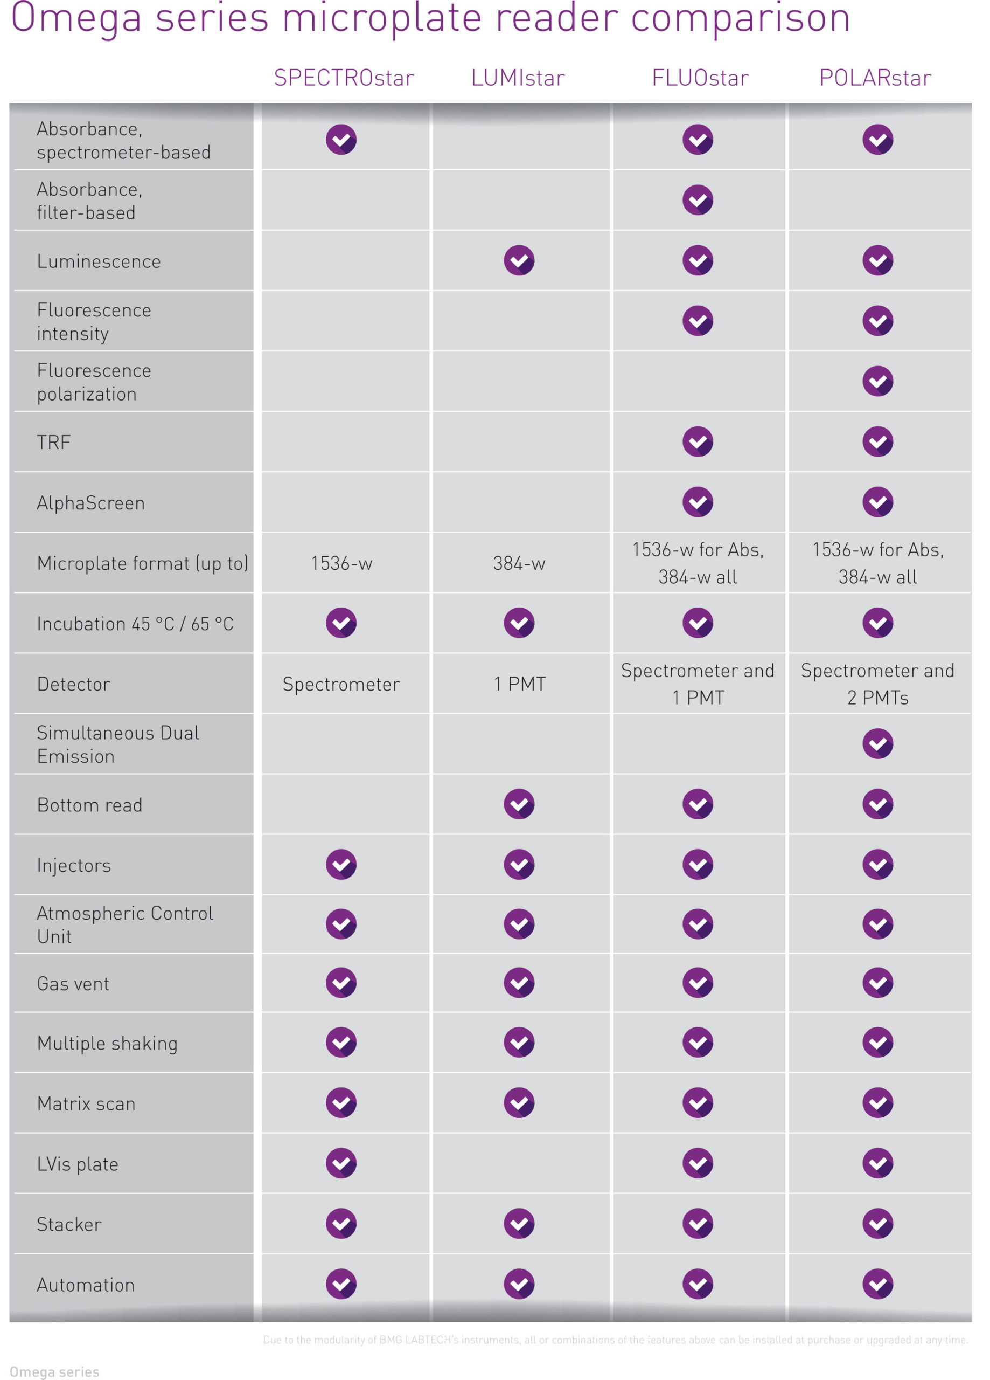990x1380 pixels.
Task: Click POLARstar Automation checkmark
Action: click(877, 1284)
